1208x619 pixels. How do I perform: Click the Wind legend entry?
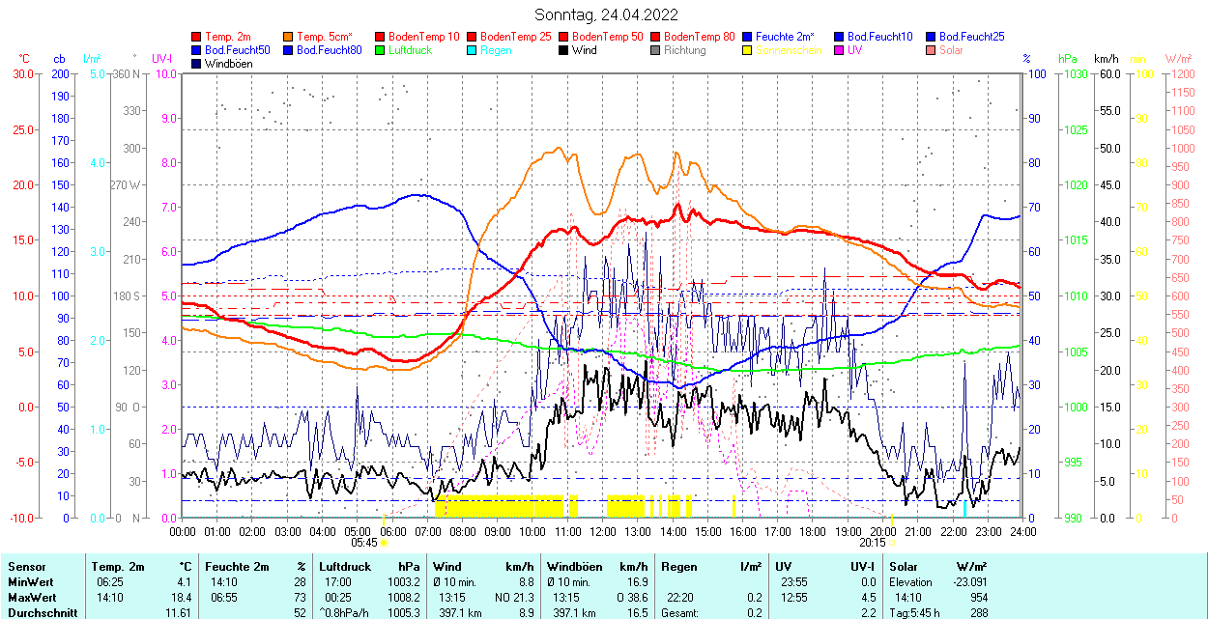[584, 50]
